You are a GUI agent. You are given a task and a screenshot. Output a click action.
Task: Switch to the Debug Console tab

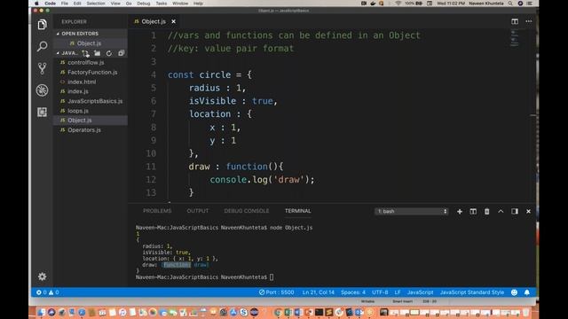point(247,211)
